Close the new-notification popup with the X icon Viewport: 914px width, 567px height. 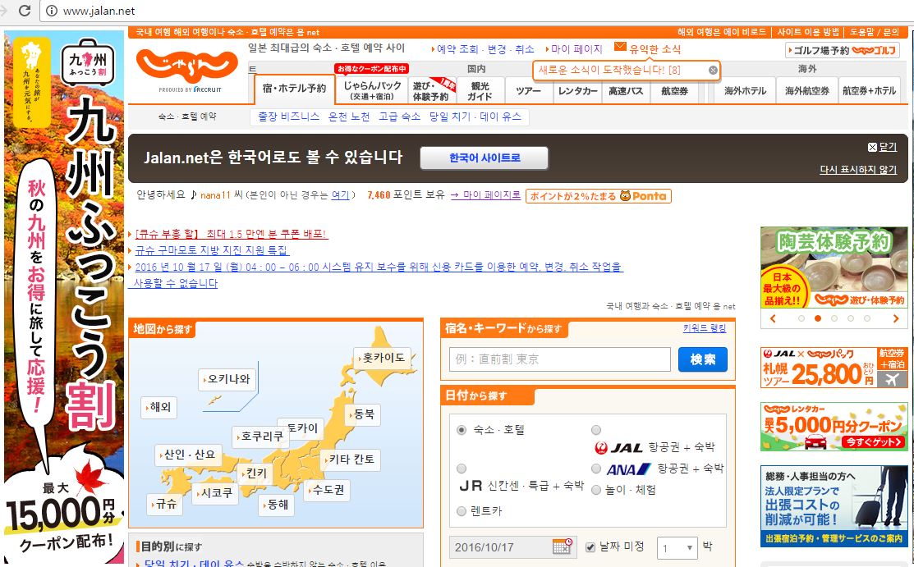pos(712,70)
